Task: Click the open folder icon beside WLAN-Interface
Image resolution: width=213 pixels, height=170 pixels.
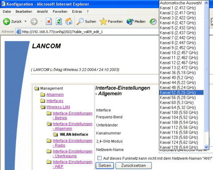Action: [55, 134]
